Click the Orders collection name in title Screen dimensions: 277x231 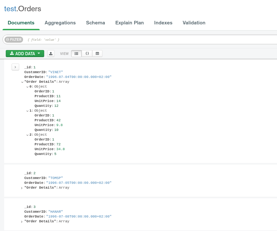point(30,9)
